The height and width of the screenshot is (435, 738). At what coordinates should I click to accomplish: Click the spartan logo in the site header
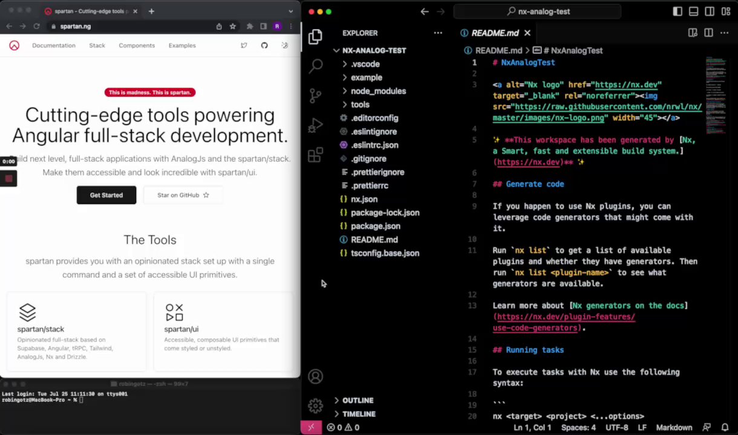point(14,45)
